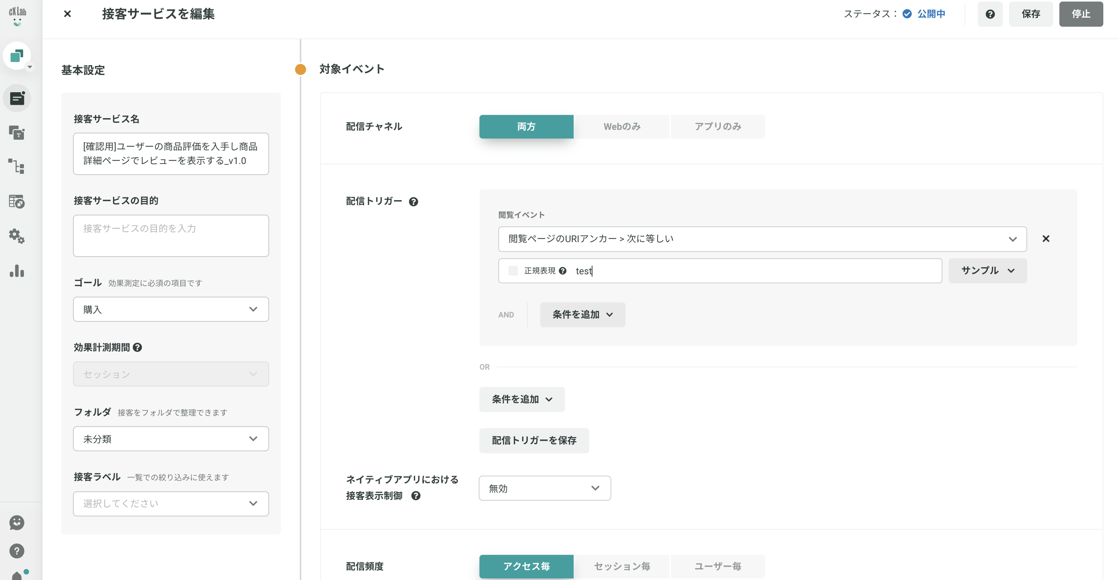Click the 公開中 status link

click(x=931, y=14)
